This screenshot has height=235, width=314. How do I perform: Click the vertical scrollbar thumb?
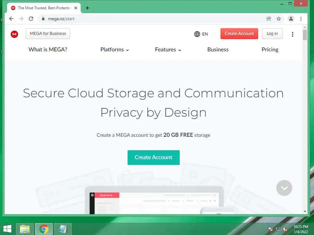(305, 35)
